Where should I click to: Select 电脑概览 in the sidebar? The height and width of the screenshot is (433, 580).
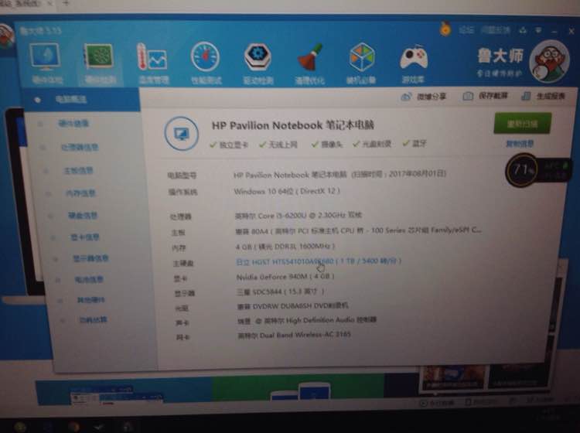[70, 99]
